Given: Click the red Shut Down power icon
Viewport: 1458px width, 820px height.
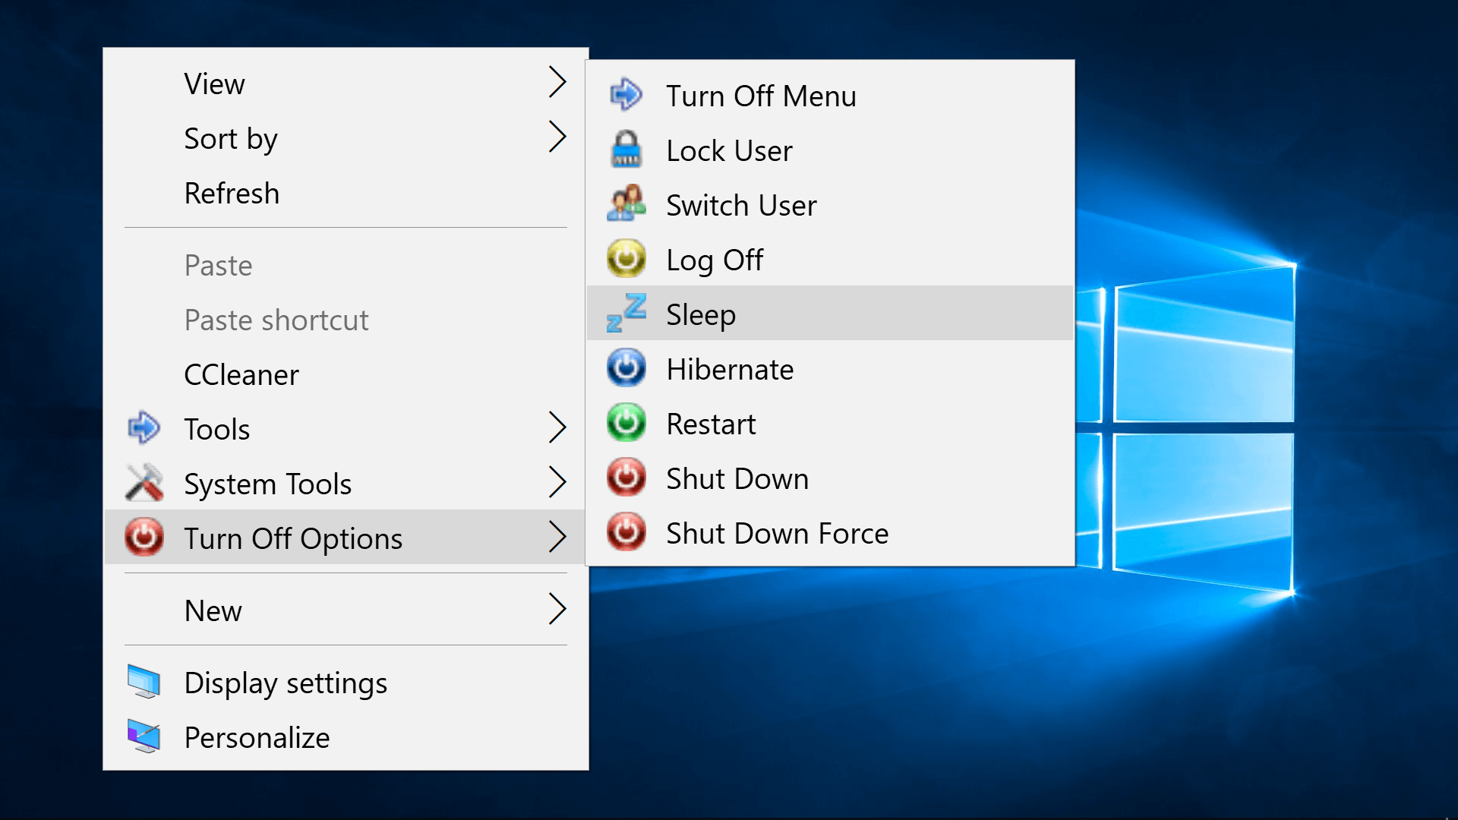Looking at the screenshot, I should coord(626,478).
